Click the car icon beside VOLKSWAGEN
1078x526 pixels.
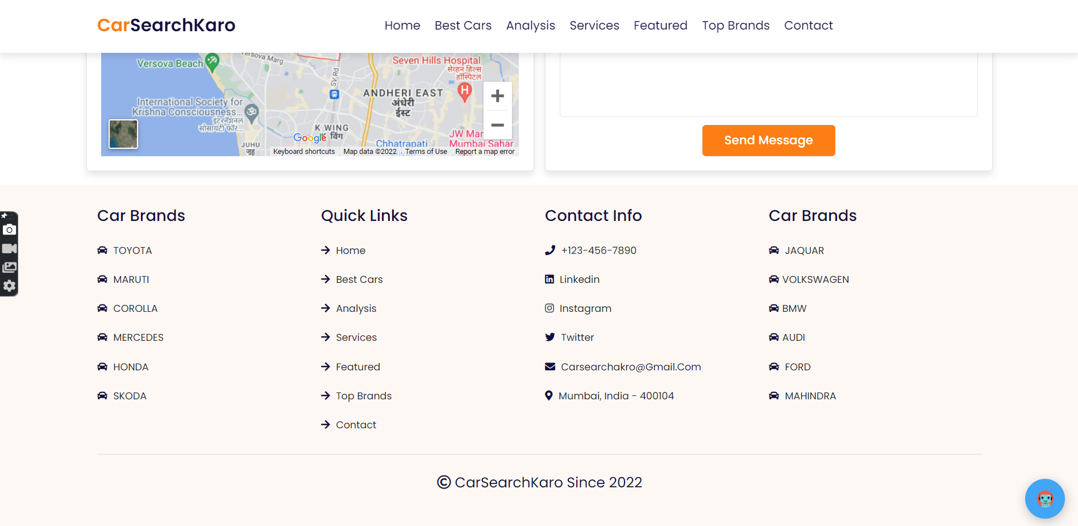tap(774, 279)
